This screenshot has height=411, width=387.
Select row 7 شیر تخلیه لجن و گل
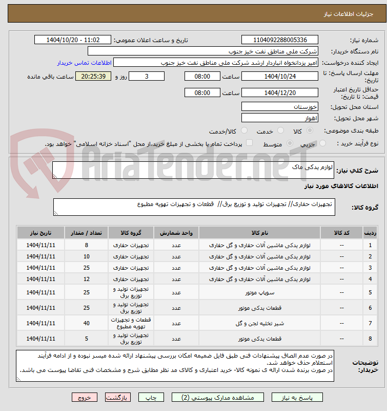pyautogui.click(x=197, y=323)
